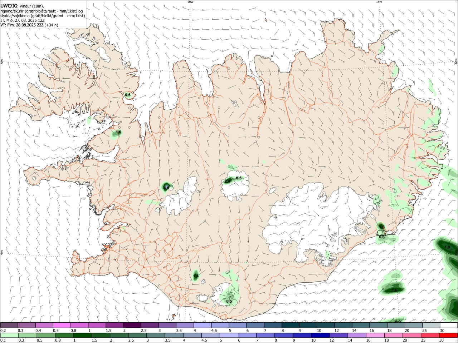Click the '0.6' precipitation value in the Westfjords

(x=128, y=95)
